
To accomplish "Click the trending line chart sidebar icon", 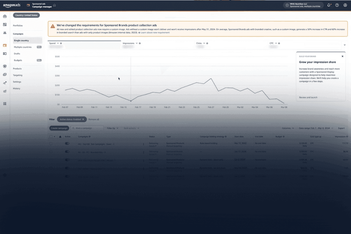I will click(x=5, y=83).
